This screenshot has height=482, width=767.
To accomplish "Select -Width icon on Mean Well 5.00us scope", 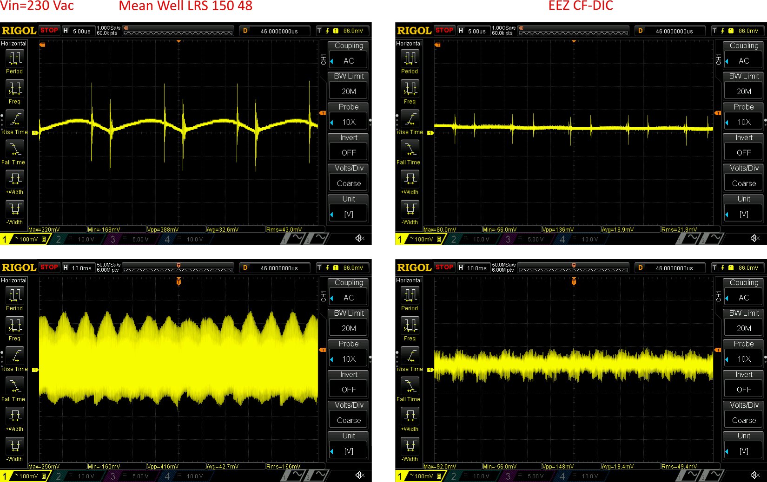I will (15, 209).
